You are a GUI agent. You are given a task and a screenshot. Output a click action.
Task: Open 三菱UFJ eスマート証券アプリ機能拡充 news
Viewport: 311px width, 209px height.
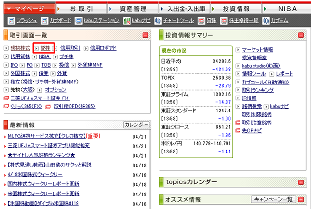pyautogui.click(x=49, y=146)
